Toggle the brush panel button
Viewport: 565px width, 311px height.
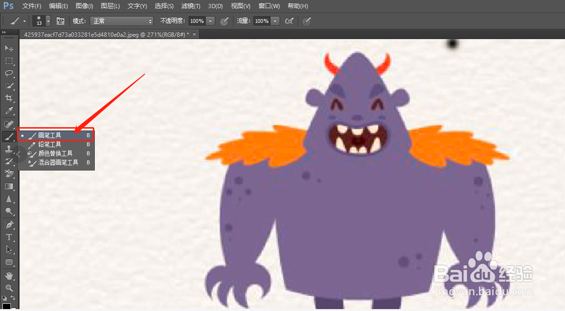61,21
